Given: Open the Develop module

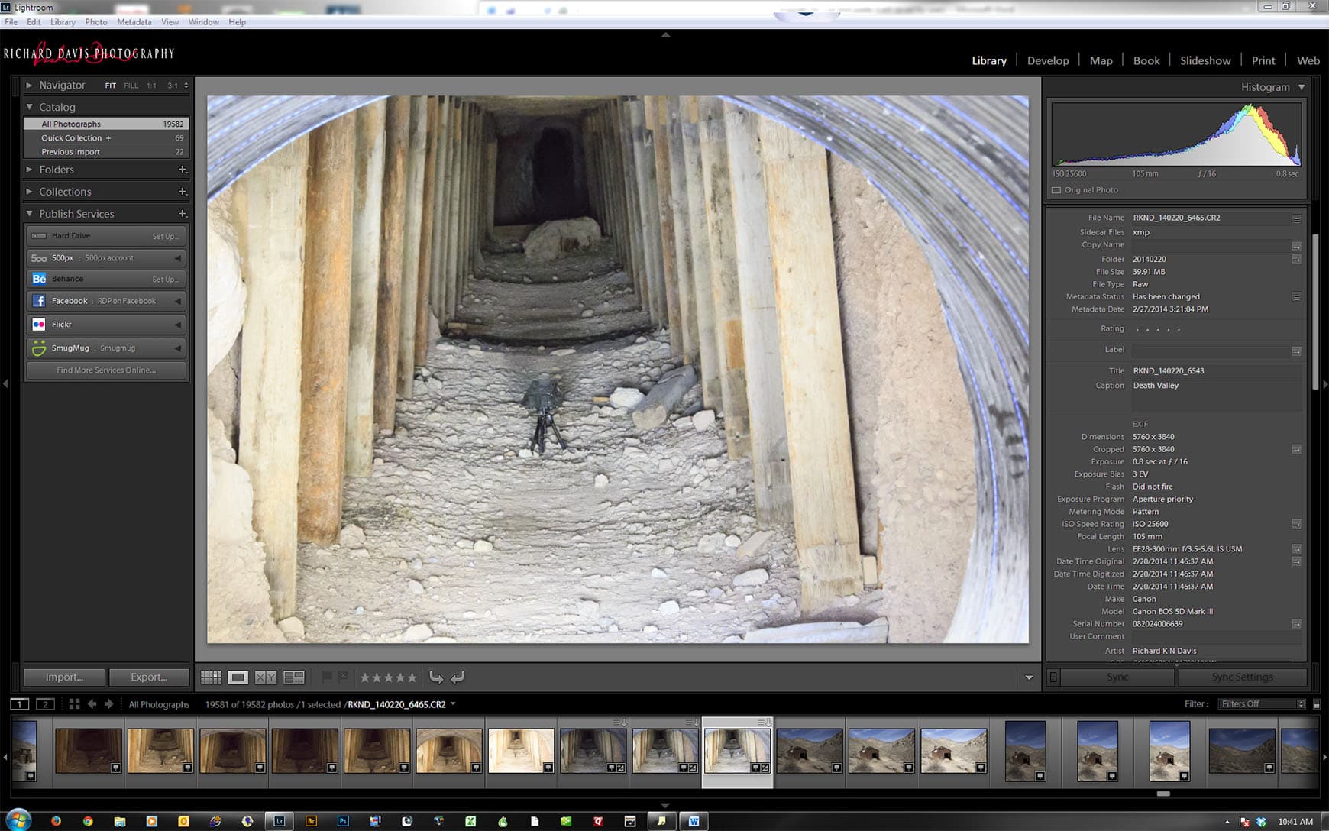Looking at the screenshot, I should pyautogui.click(x=1047, y=60).
